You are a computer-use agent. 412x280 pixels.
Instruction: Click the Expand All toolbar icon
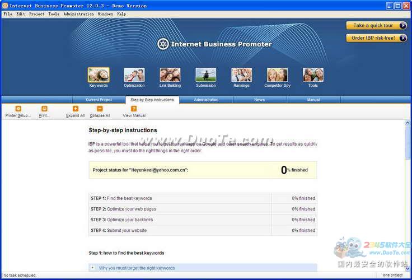(76, 109)
